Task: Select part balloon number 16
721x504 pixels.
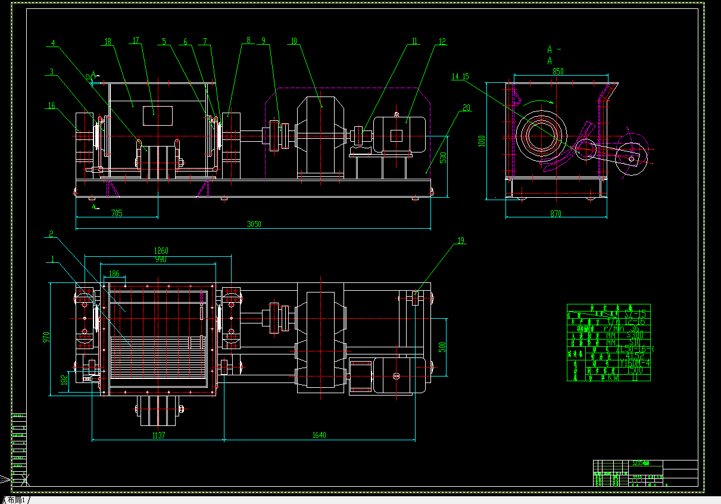Action: coord(52,105)
